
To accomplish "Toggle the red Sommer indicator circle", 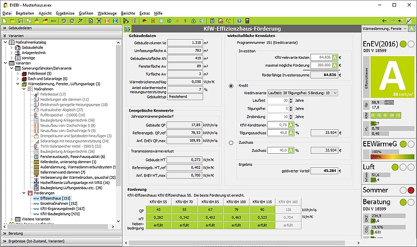I will point(411,190).
